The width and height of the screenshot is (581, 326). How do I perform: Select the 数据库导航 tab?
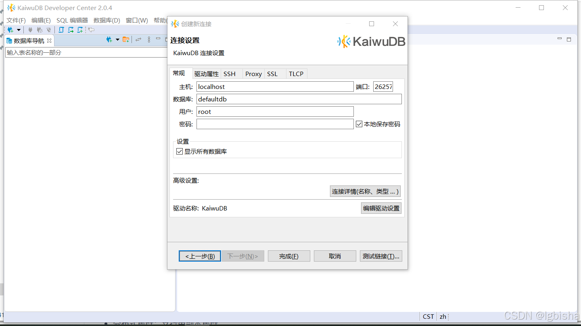pyautogui.click(x=29, y=41)
